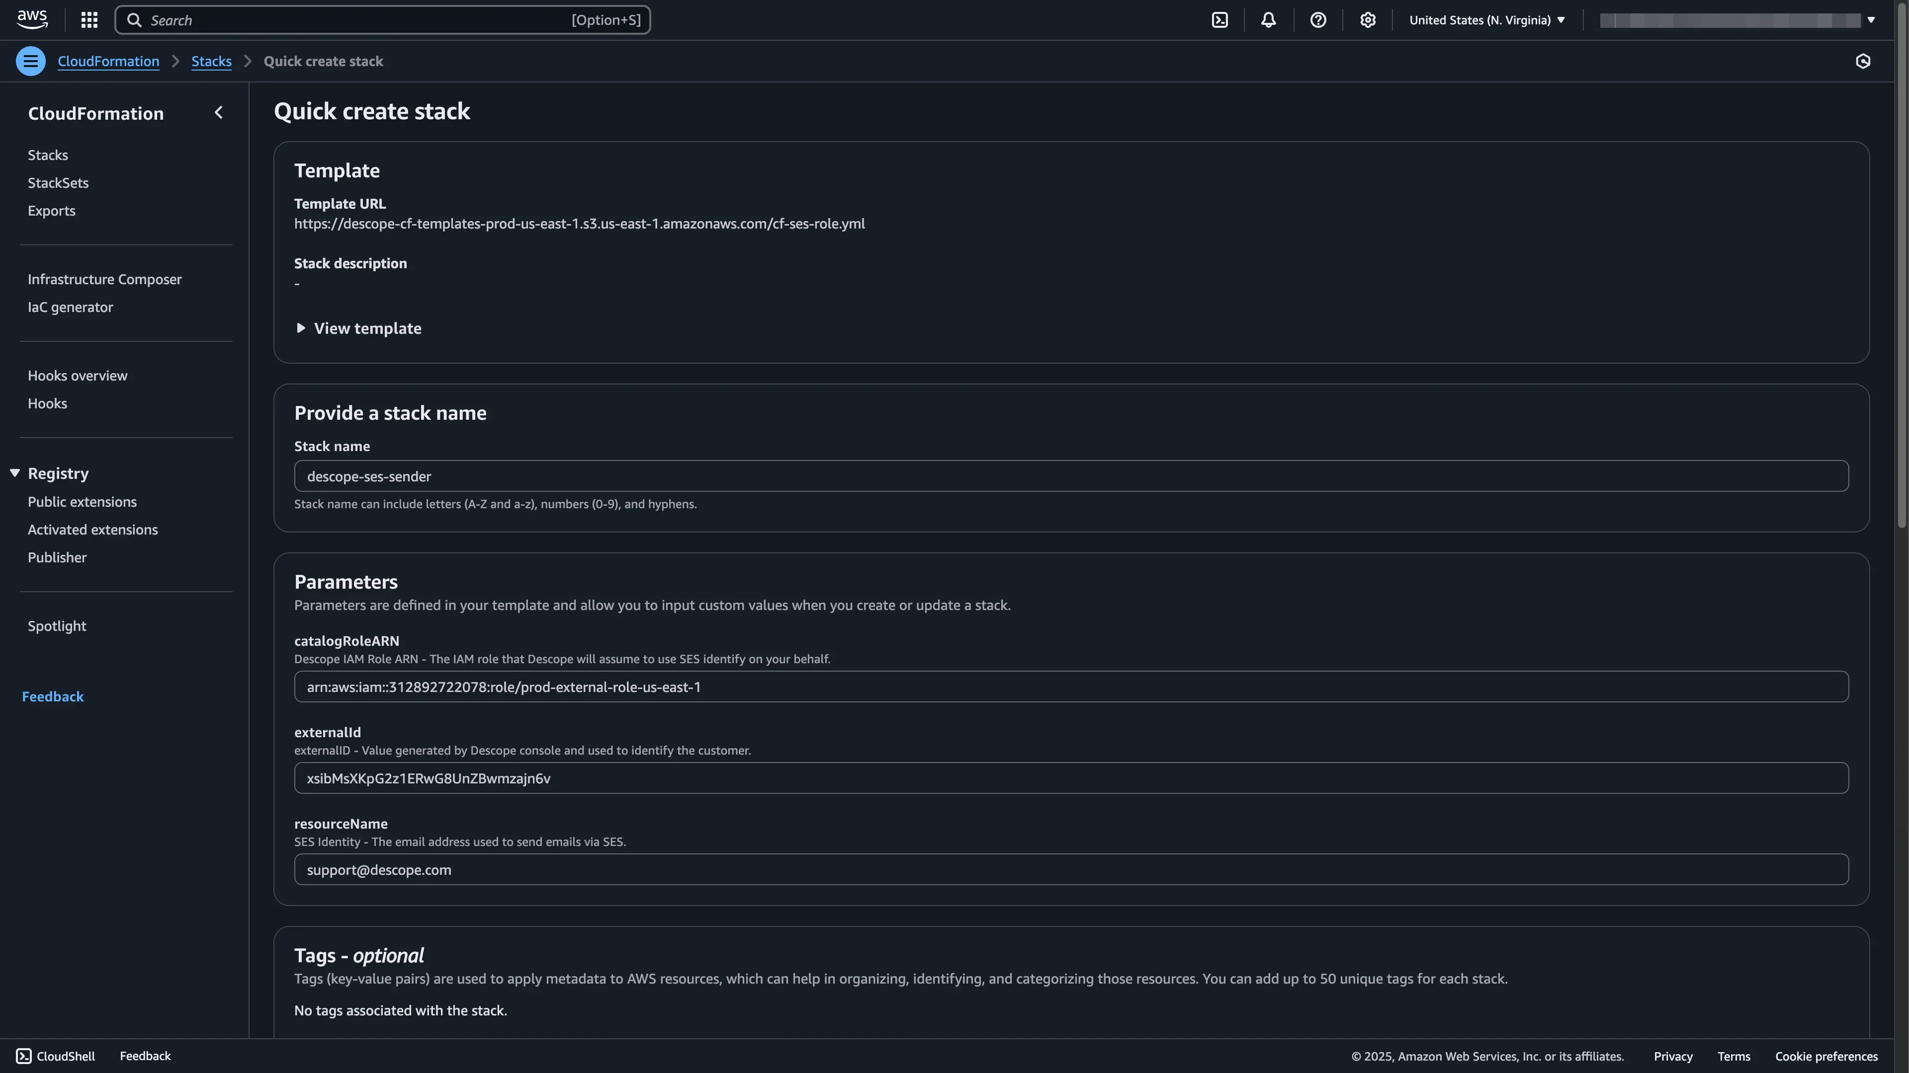Click the Feedback link in the sidebar
1909x1073 pixels.
53,696
